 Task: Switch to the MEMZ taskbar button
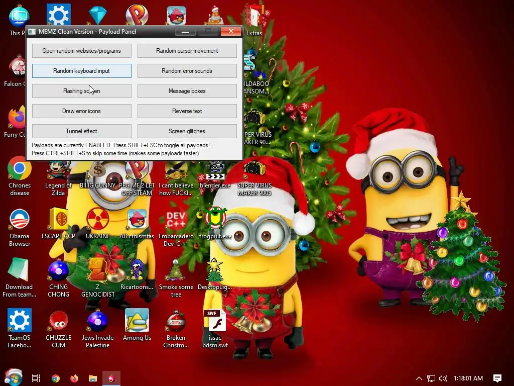pyautogui.click(x=111, y=378)
